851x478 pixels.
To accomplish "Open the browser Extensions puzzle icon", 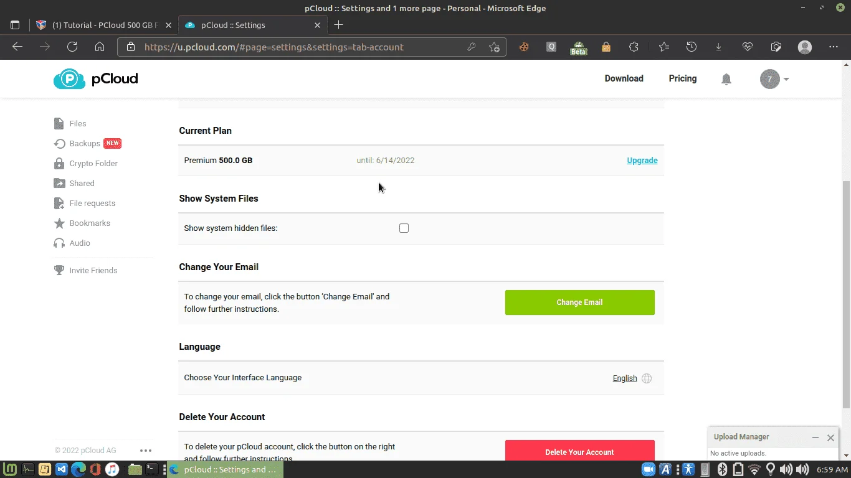I will point(634,47).
